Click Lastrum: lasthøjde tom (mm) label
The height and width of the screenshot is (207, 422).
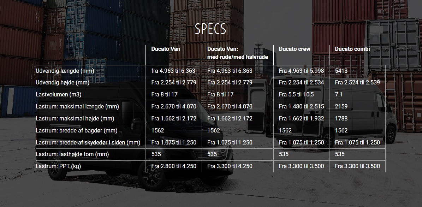click(72, 154)
